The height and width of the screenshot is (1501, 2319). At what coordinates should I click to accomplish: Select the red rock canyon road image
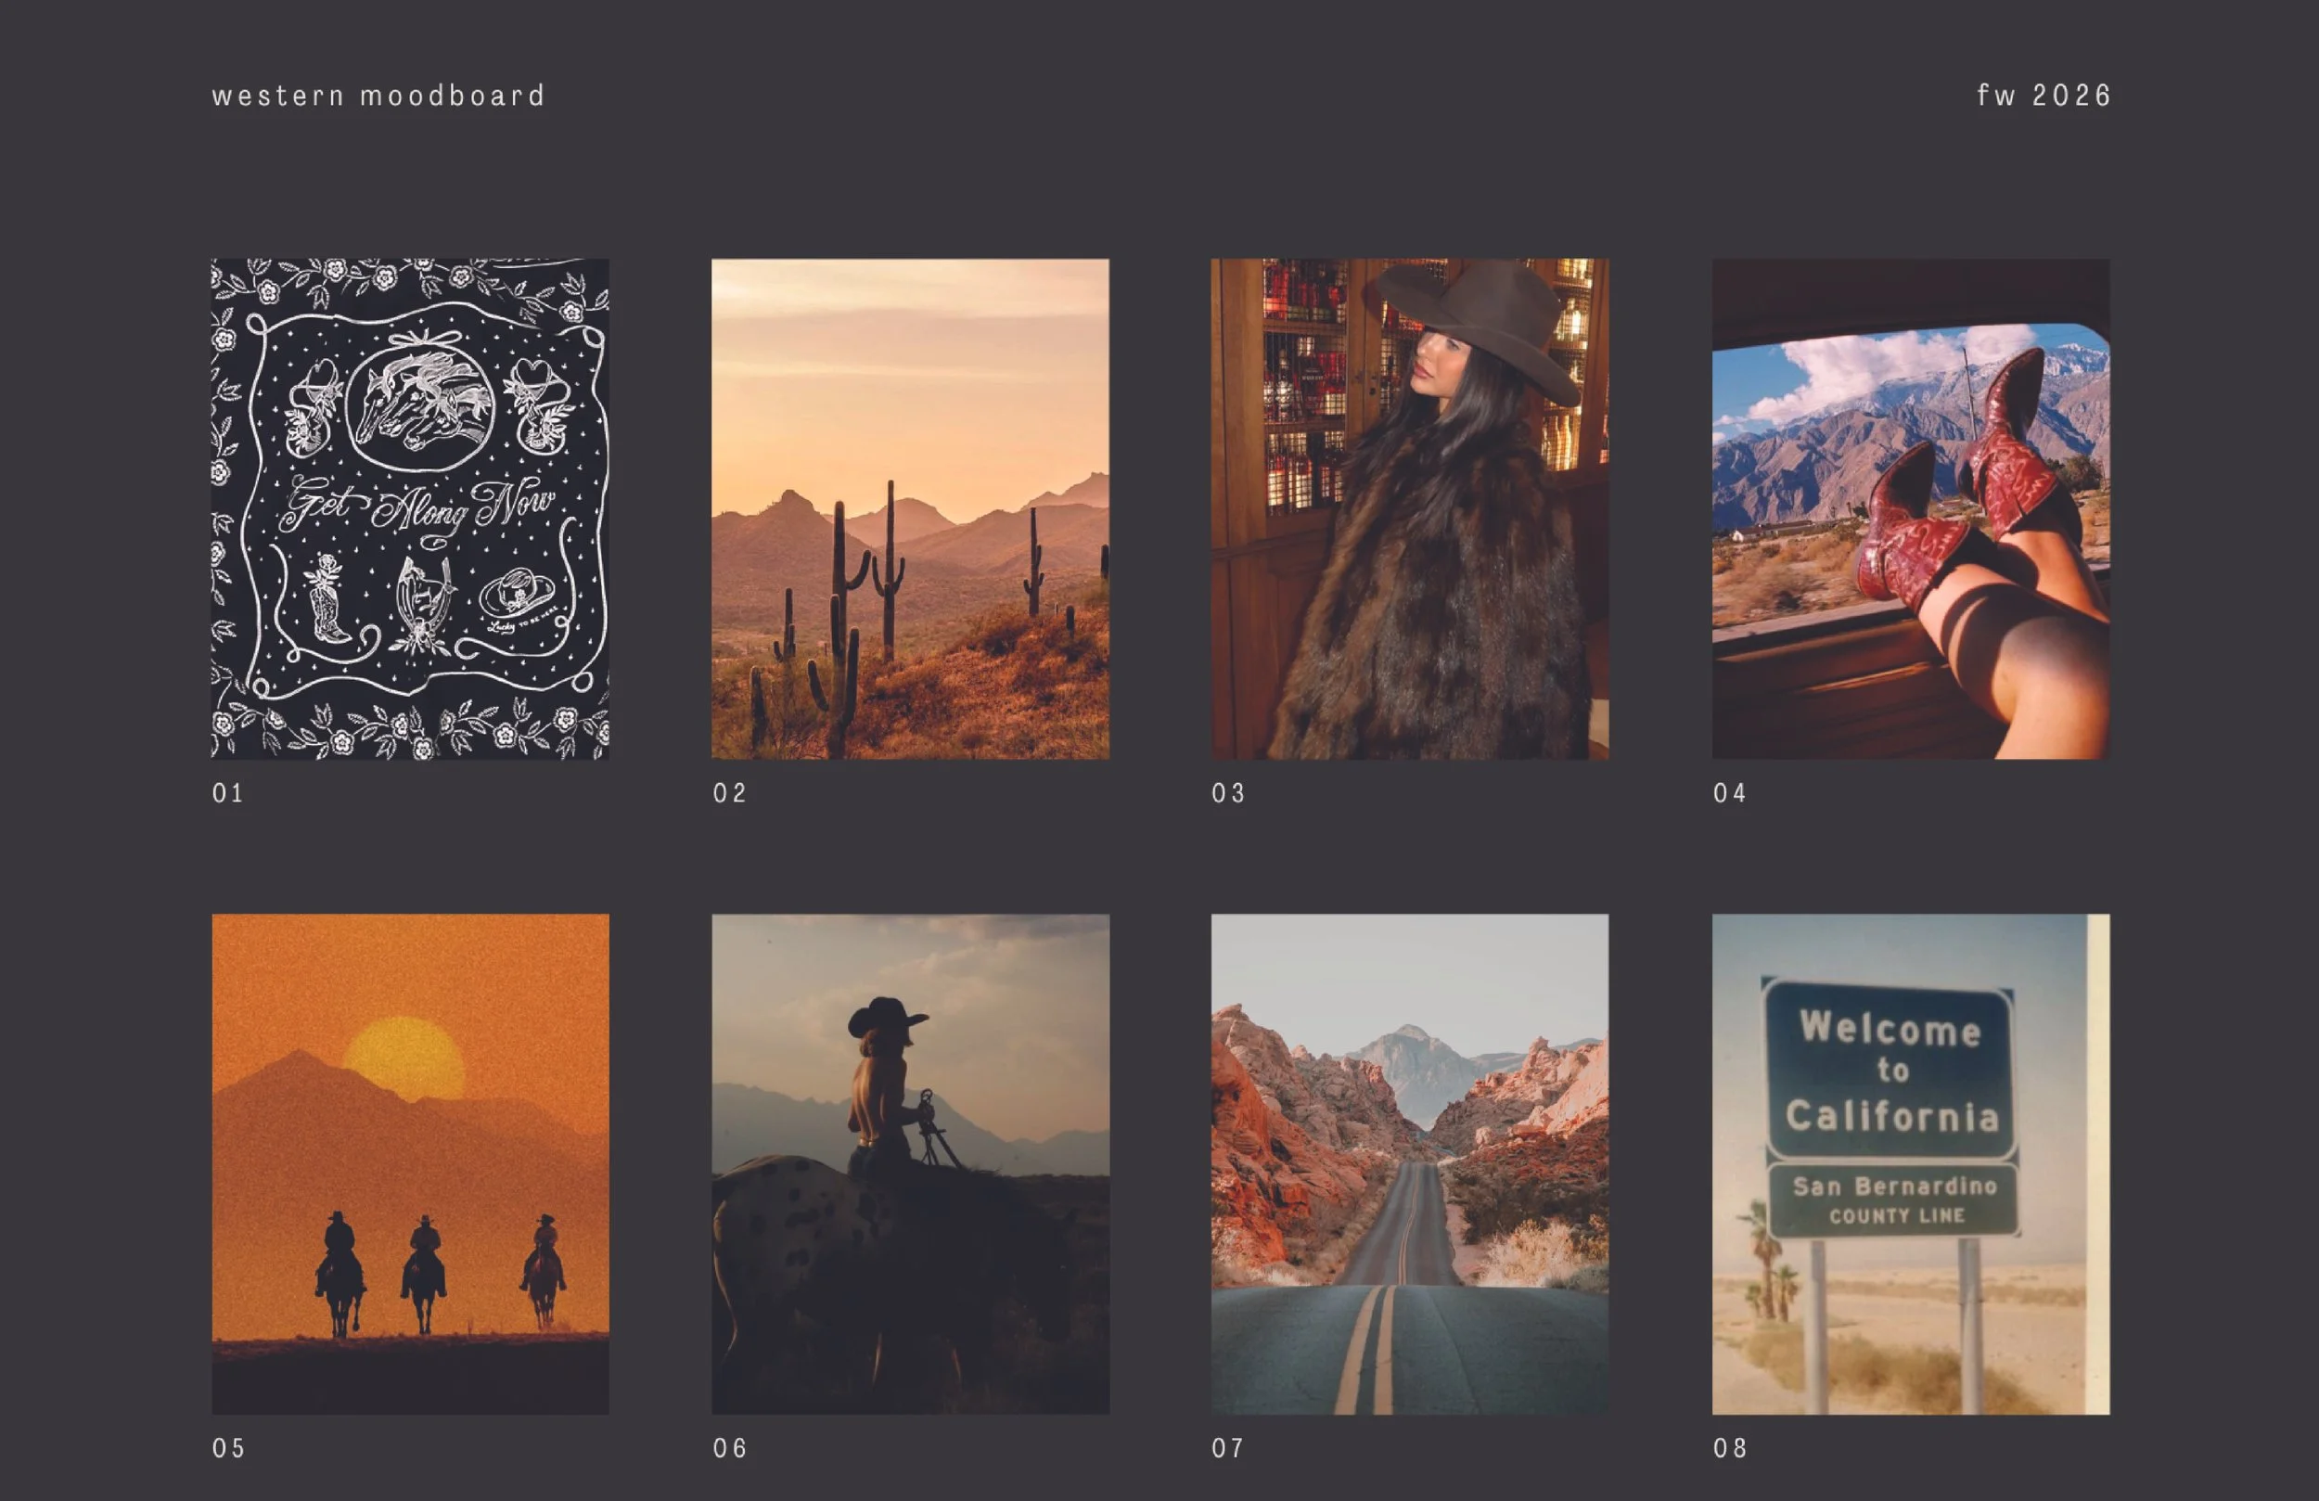point(1409,1163)
